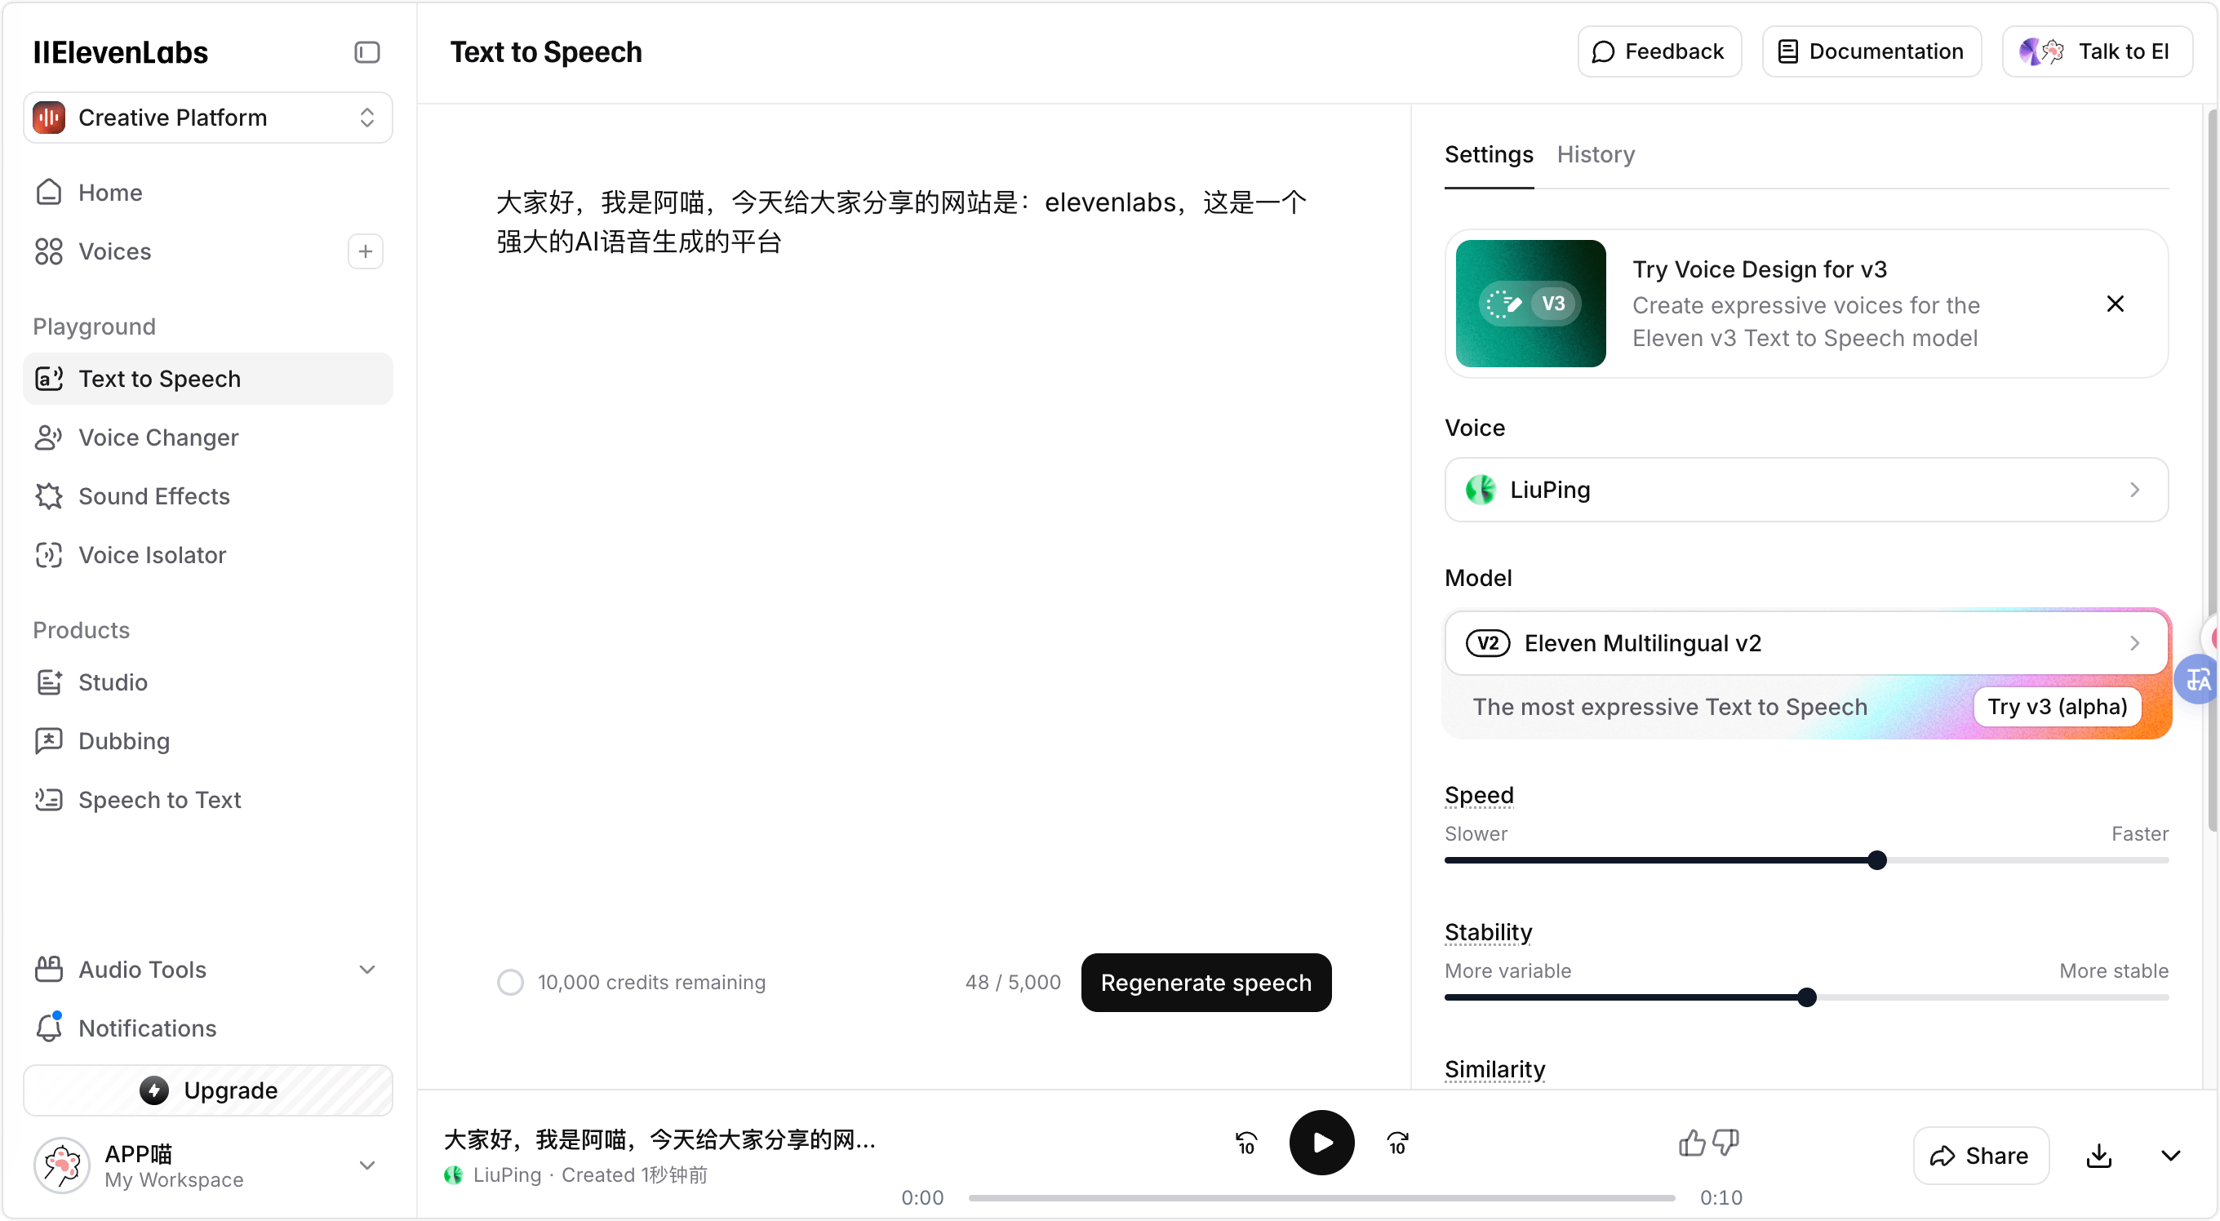Click Try v3 (alpha) button
Image resolution: width=2220 pixels, height=1221 pixels.
[2056, 707]
